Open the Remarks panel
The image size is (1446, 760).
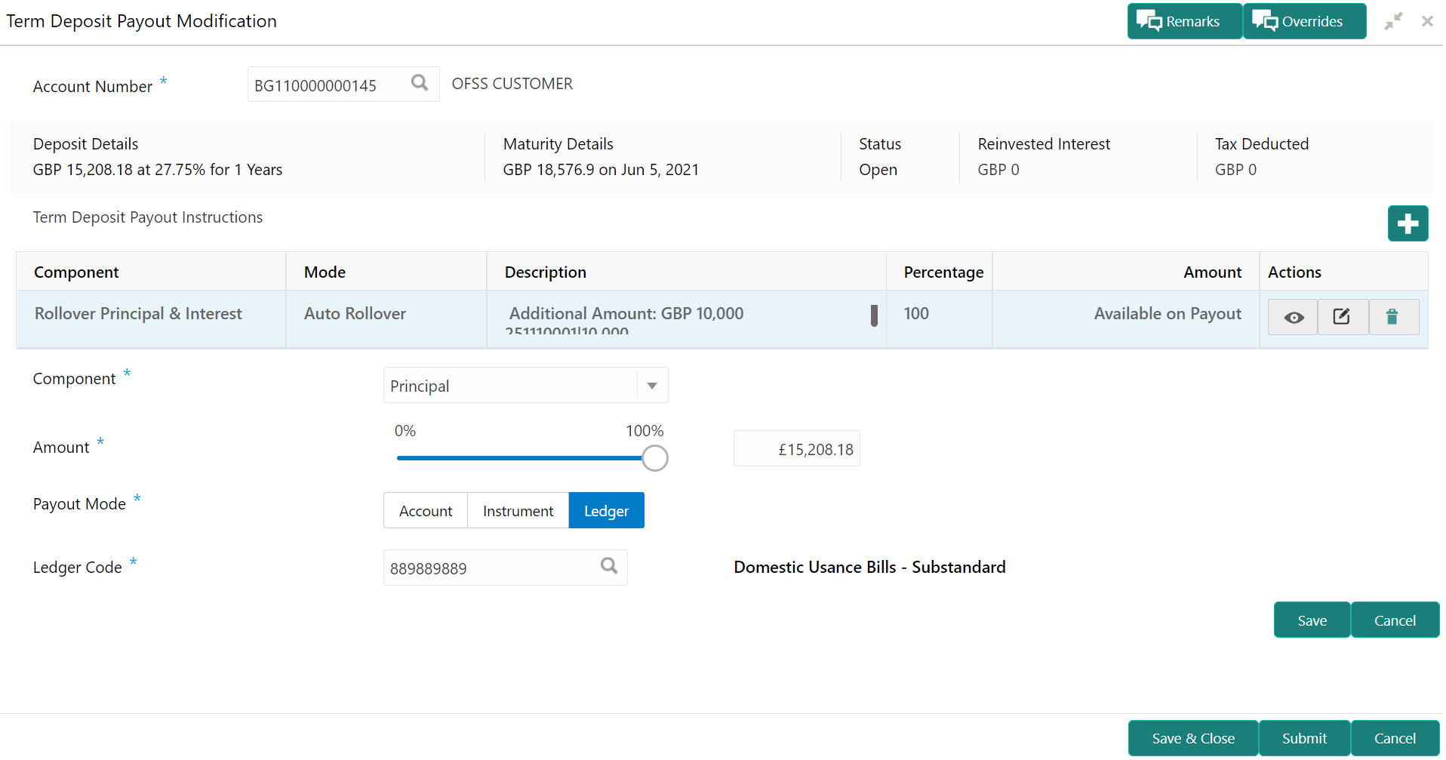coord(1183,21)
